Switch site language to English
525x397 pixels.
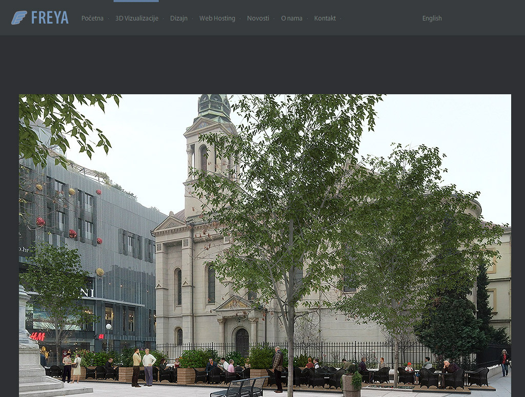(432, 18)
